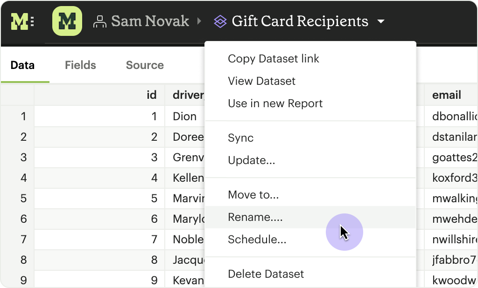The width and height of the screenshot is (478, 288).
Task: Click the purple dataset layers icon
Action: pos(220,21)
